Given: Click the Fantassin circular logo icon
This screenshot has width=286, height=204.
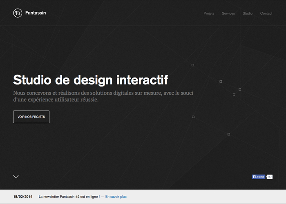Looking at the screenshot, I should click(18, 13).
